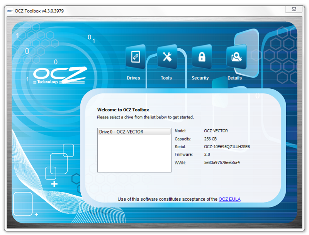Image resolution: width=309 pixels, height=235 pixels.
Task: Open the Security padlock icon
Action: pyautogui.click(x=202, y=57)
